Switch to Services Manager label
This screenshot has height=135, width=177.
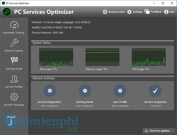coord(14,105)
